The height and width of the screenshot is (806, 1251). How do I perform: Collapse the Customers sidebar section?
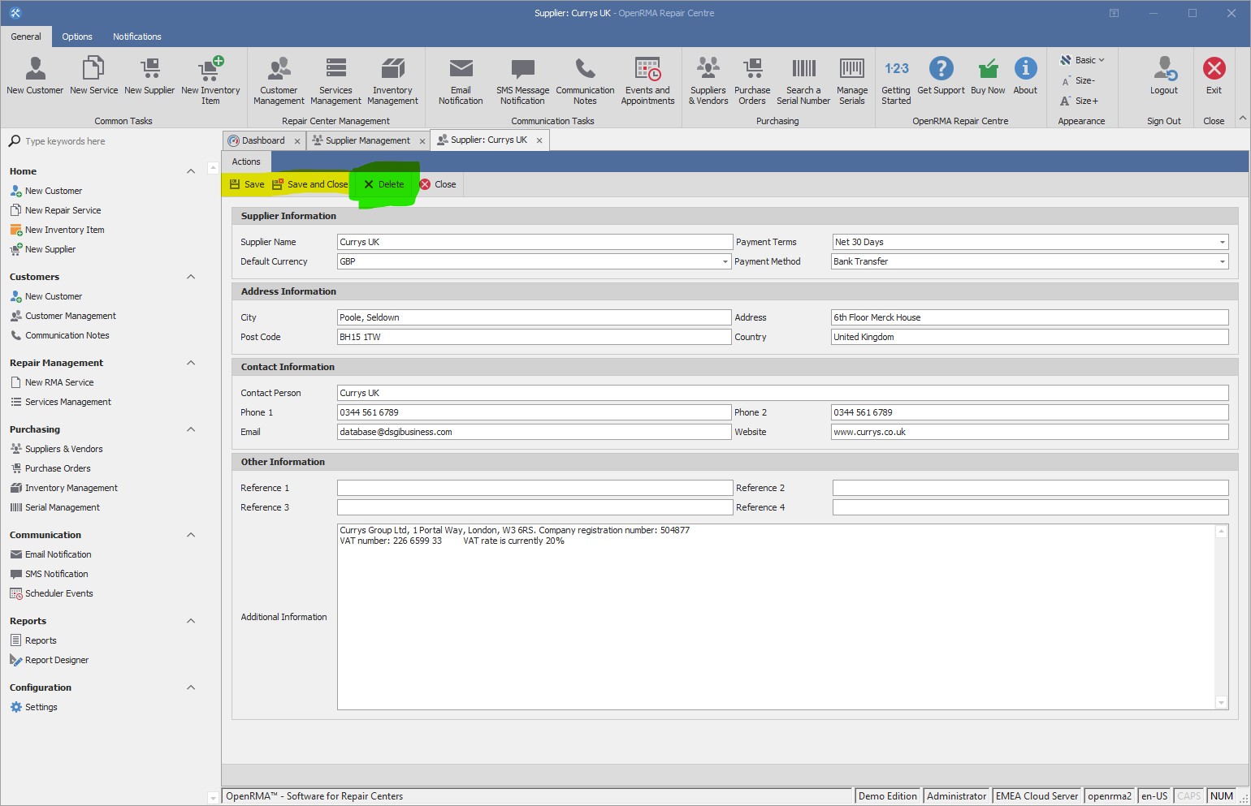coord(191,277)
